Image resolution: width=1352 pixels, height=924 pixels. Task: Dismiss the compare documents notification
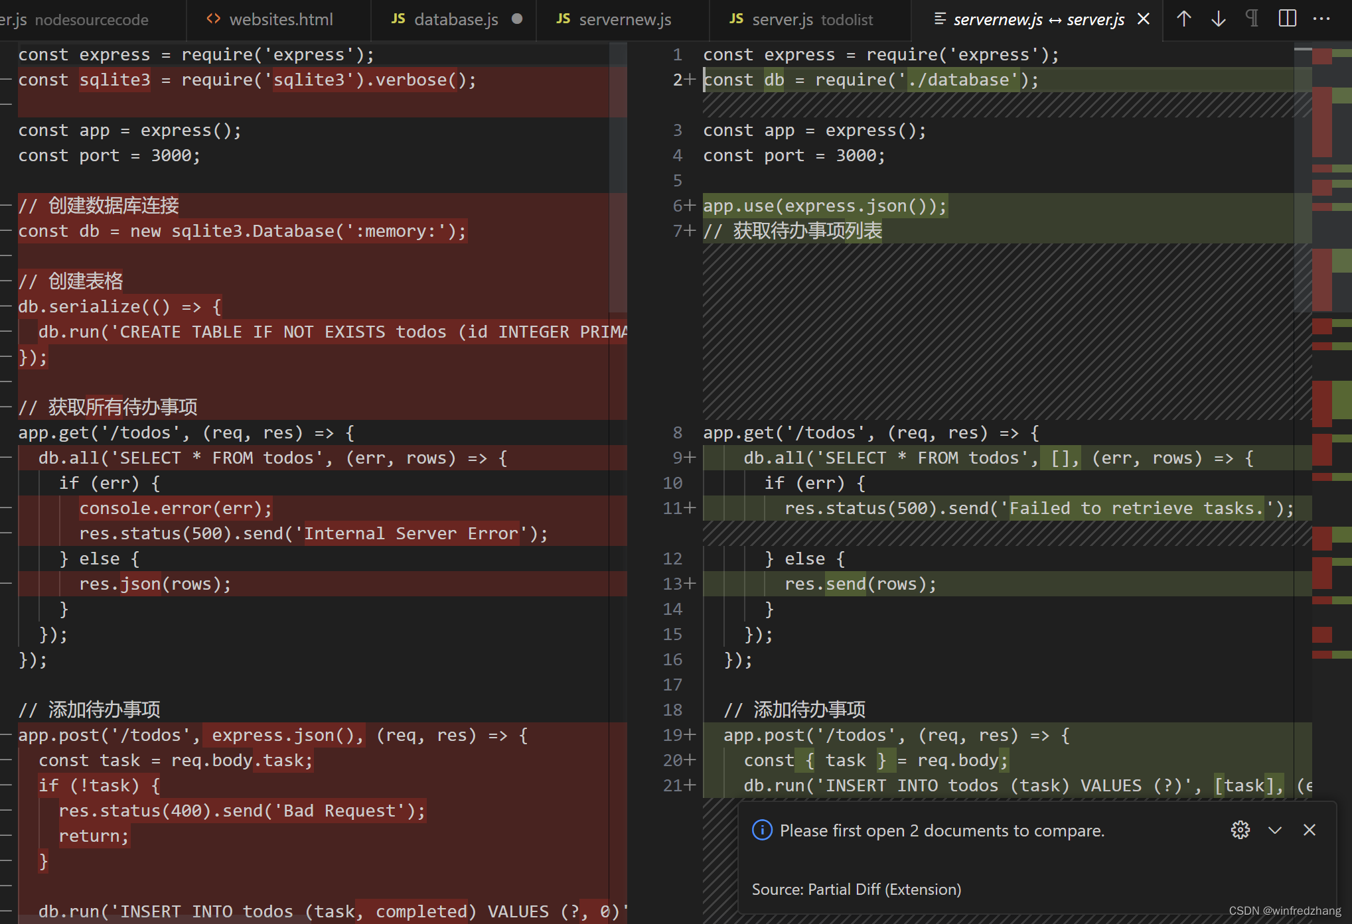tap(1310, 830)
